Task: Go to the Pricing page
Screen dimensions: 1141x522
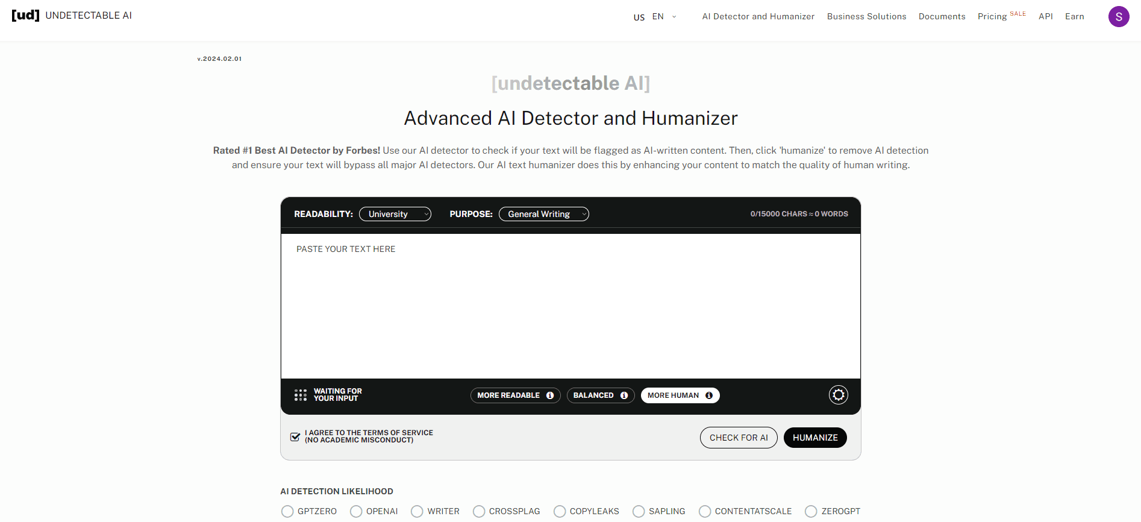Action: pyautogui.click(x=992, y=17)
